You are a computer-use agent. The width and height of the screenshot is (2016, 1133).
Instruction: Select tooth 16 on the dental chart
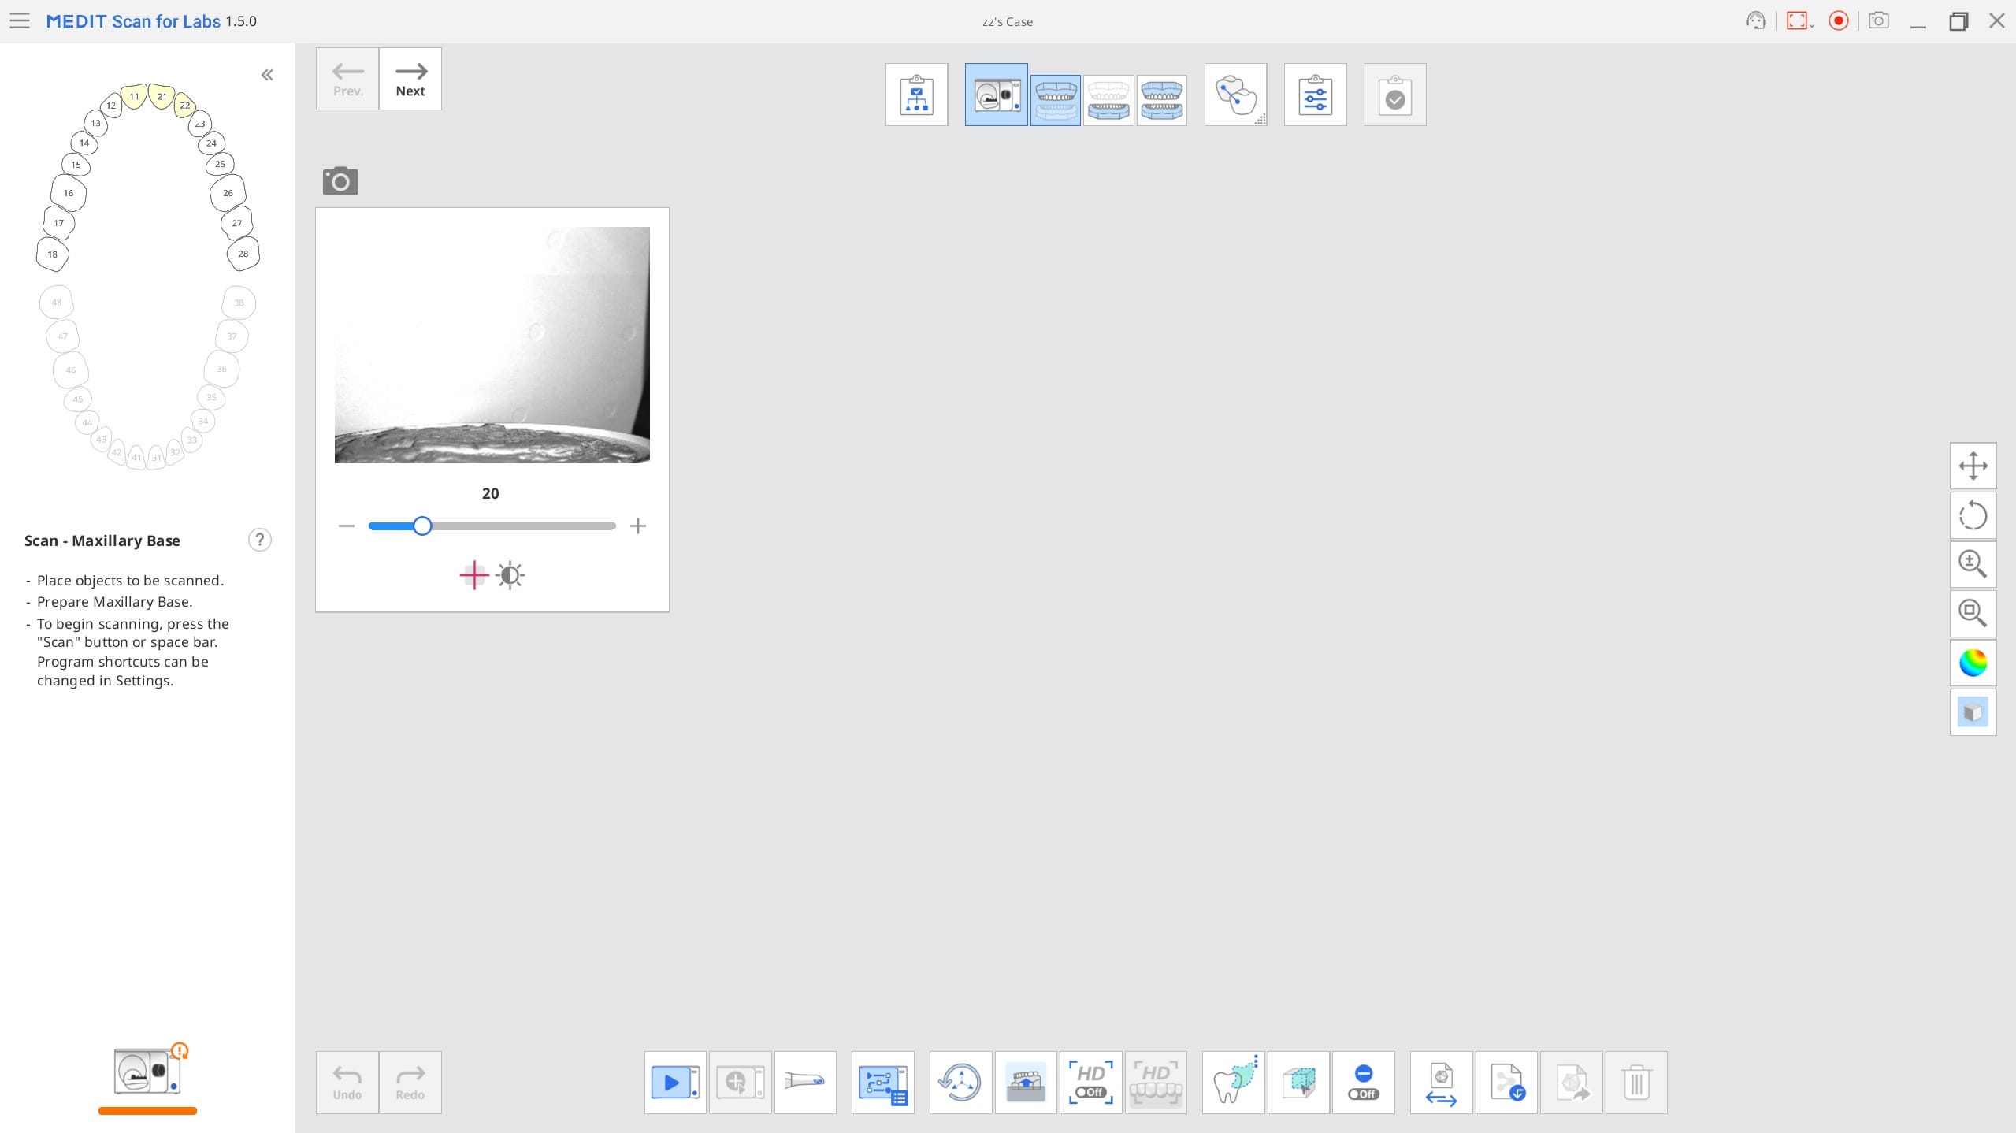point(69,193)
